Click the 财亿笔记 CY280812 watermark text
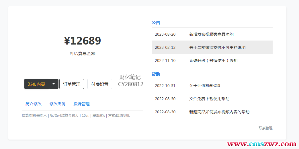Viewport: 299px width, 149px height. coord(130,81)
